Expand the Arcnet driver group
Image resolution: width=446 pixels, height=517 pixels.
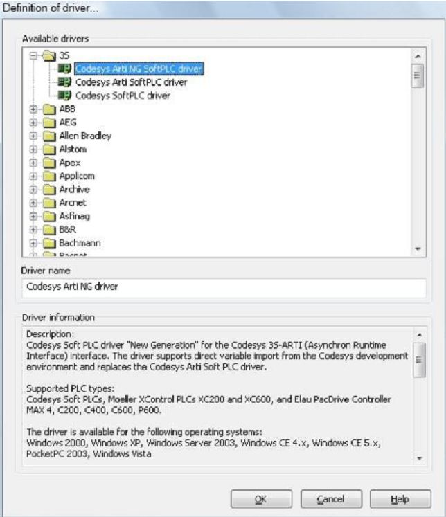click(33, 203)
